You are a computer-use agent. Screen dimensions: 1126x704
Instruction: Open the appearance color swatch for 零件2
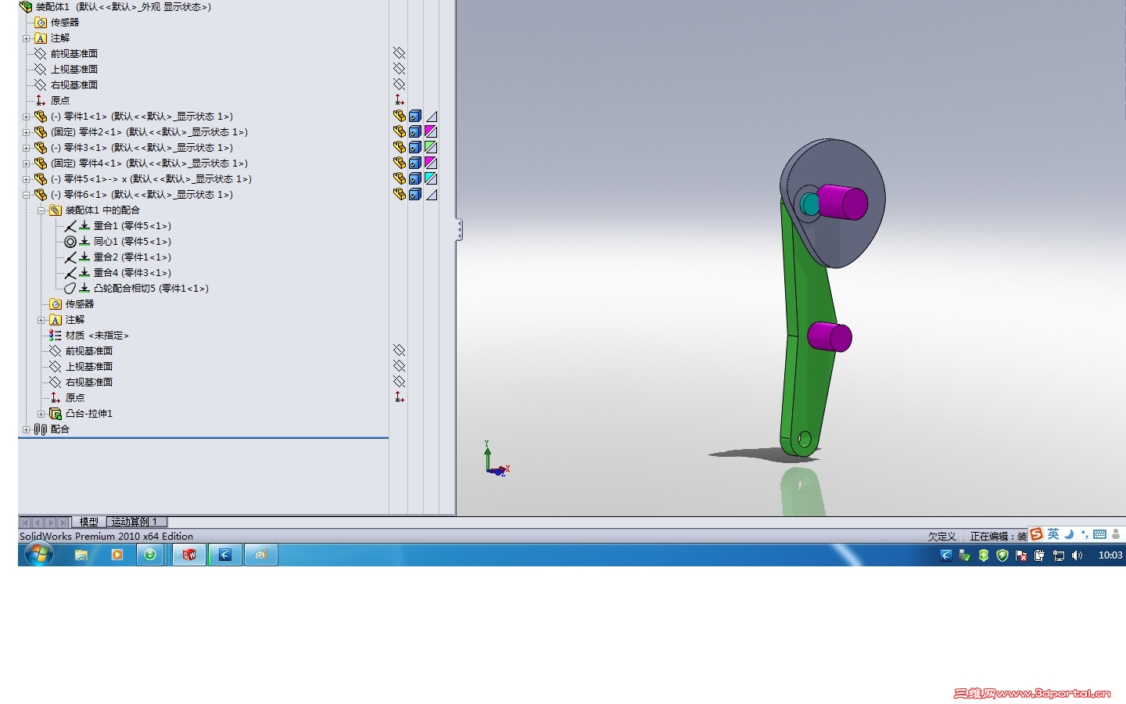click(431, 131)
